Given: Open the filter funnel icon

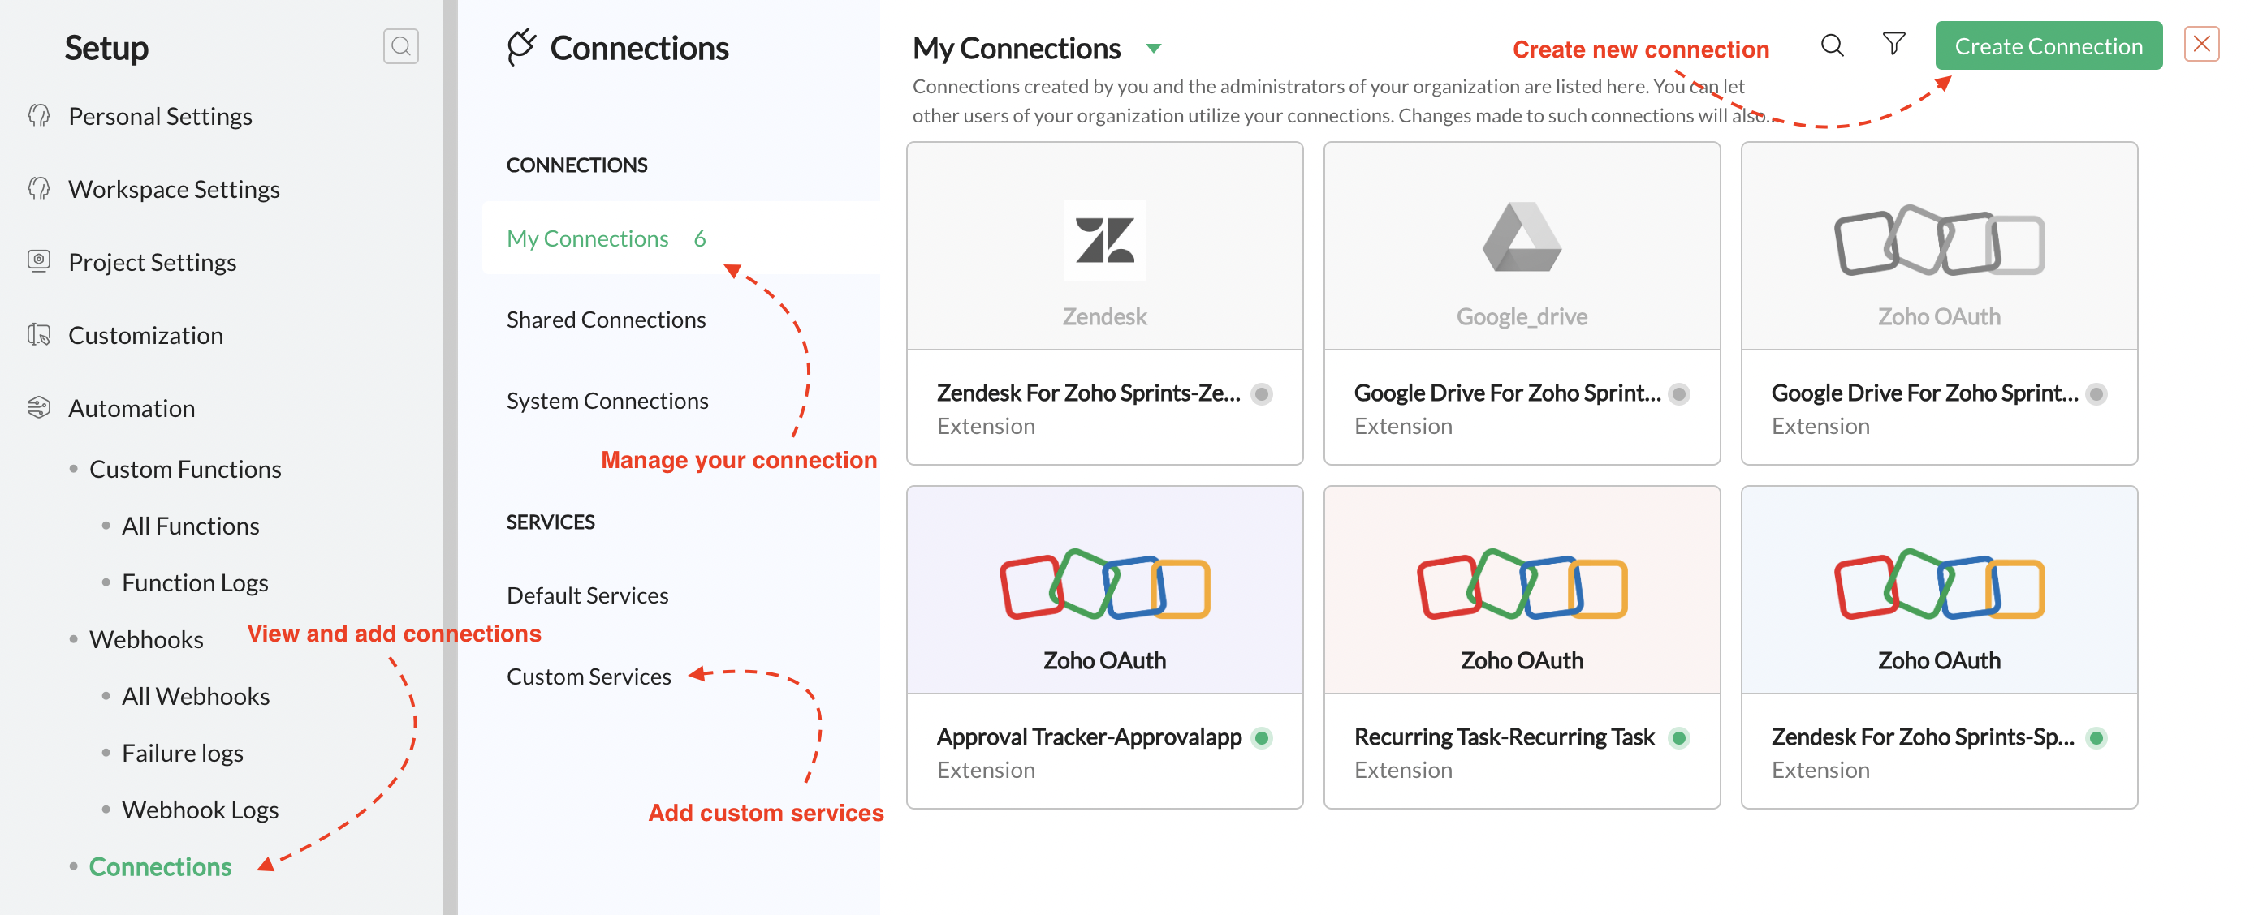Looking at the screenshot, I should 1893,44.
